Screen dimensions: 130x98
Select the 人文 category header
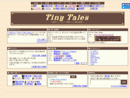coord(59,3)
